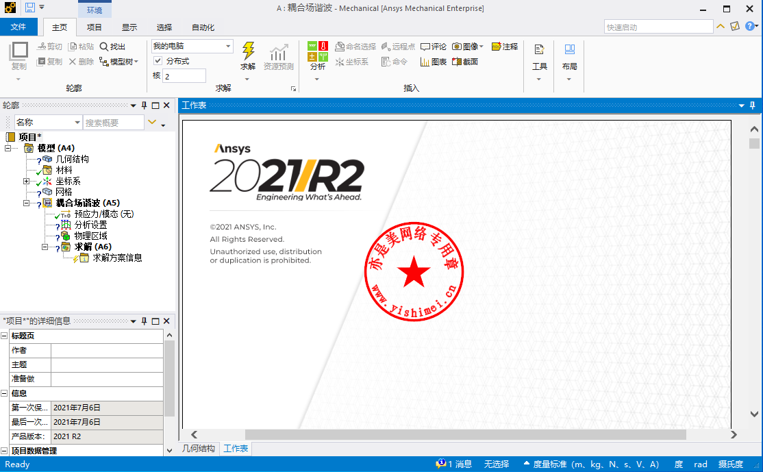This screenshot has width=763, height=472.
Task: Switch to the 项目 ribbon tab
Action: pyautogui.click(x=95, y=27)
